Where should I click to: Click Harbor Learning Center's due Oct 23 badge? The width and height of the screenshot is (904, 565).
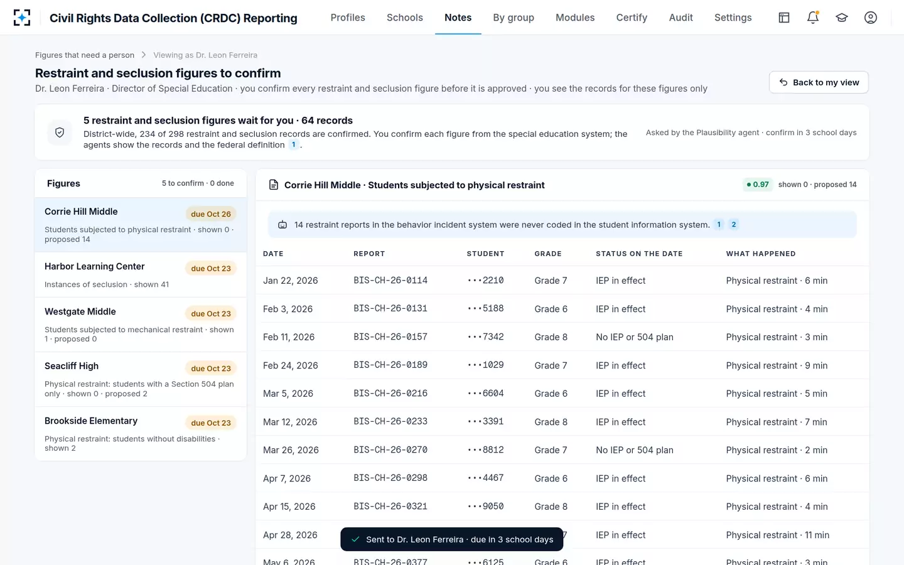[x=211, y=269]
